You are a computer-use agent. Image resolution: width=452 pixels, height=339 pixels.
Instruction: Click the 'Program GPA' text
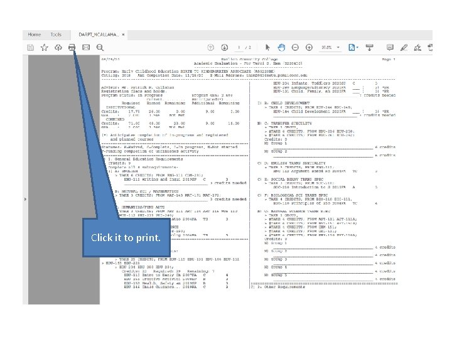click(206, 95)
